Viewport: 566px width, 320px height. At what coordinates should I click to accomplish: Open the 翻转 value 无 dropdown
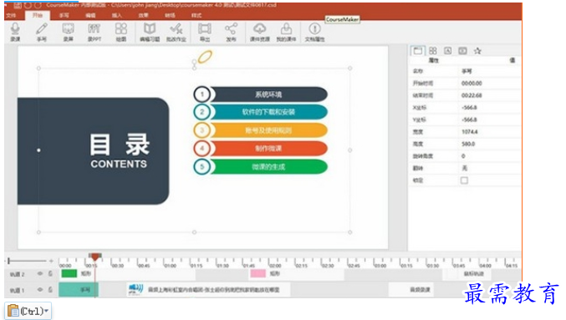pyautogui.click(x=465, y=168)
